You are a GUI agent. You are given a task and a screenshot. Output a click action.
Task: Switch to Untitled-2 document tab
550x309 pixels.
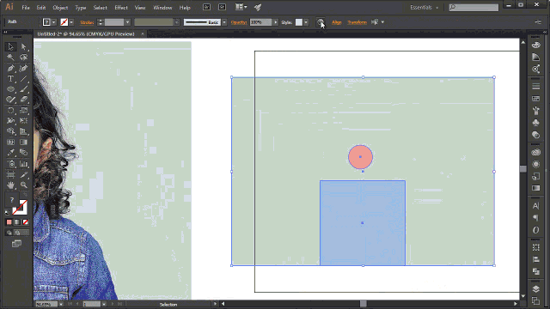(86, 34)
